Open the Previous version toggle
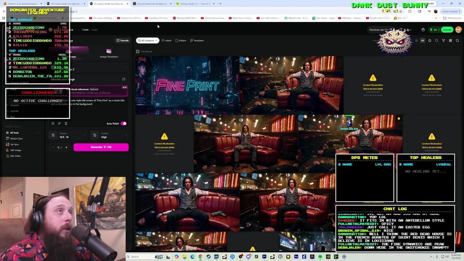This screenshot has height=261, width=464. [x=381, y=30]
